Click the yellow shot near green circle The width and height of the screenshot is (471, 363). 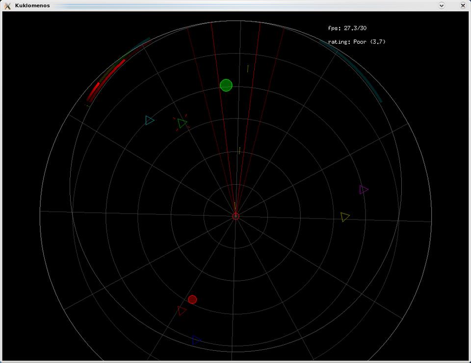[x=248, y=69]
